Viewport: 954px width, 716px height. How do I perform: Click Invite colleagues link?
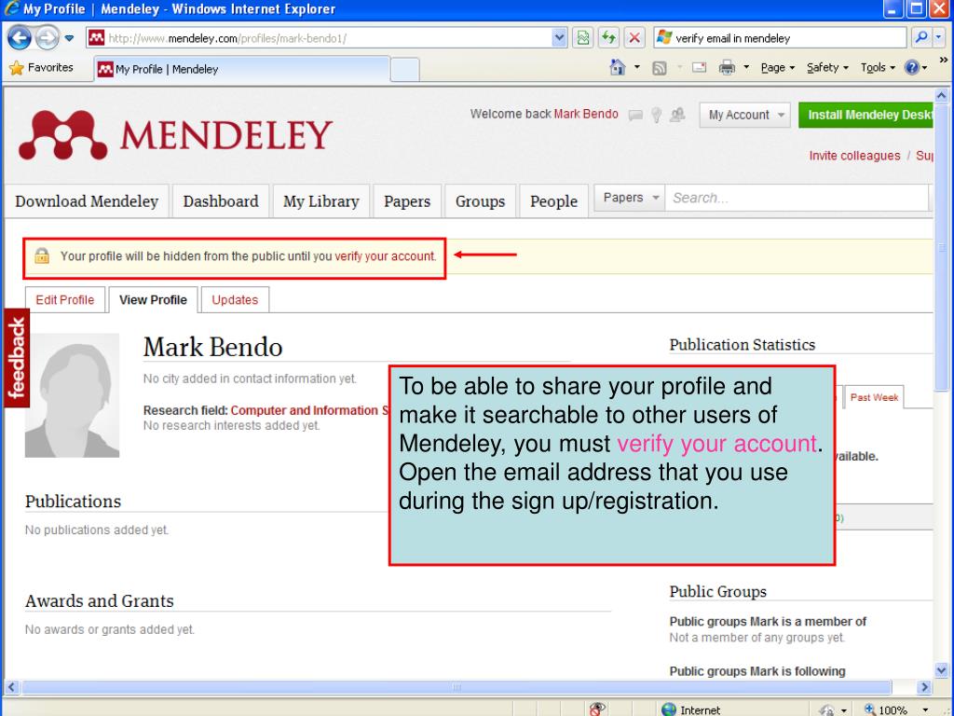coord(854,156)
